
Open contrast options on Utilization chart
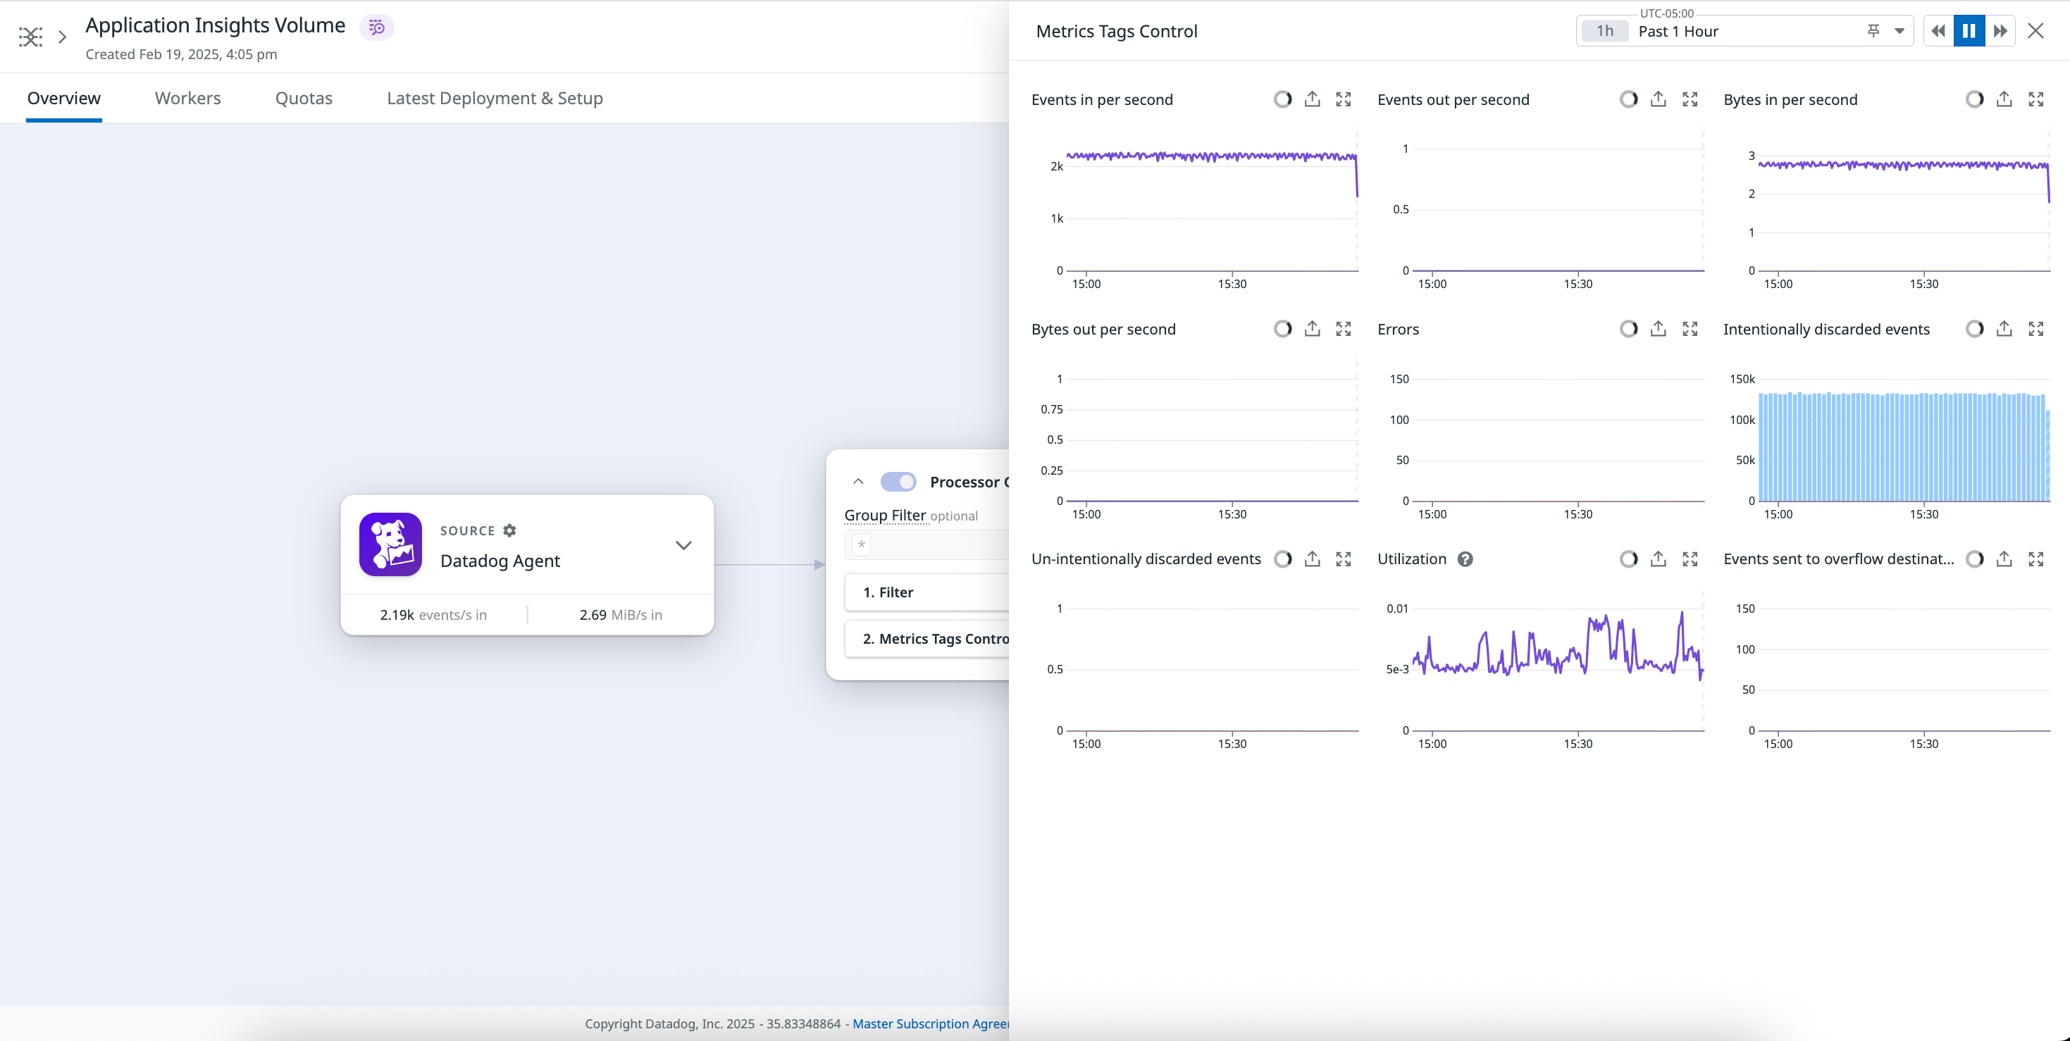(1629, 559)
